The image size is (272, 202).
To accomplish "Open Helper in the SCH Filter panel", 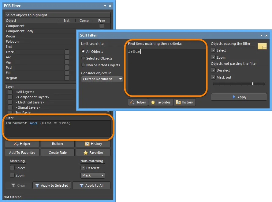I will [138, 102].
